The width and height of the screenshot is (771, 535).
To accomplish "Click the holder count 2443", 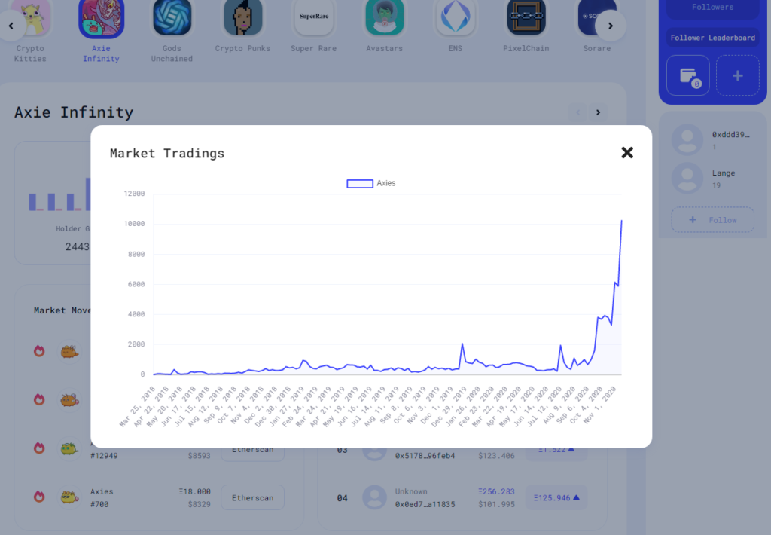I will 78,246.
